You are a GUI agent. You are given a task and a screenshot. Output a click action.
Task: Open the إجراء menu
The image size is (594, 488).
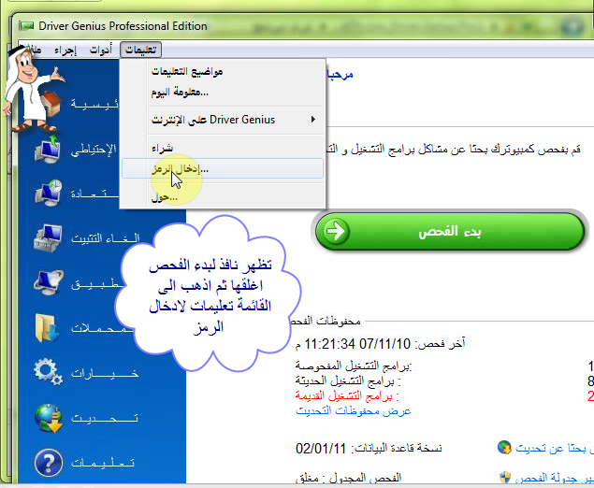coord(65,50)
